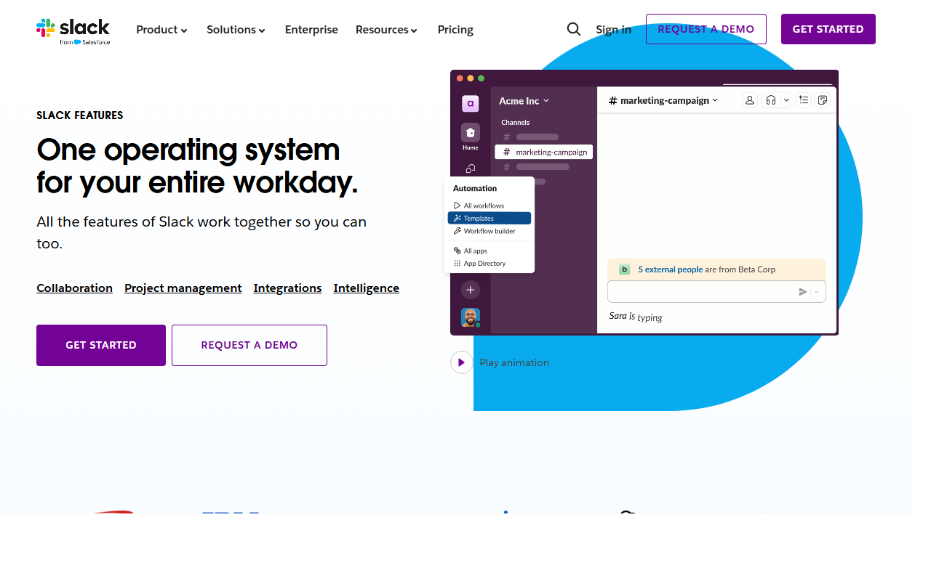Expand the Product menu
931x581 pixels.
[x=162, y=30]
